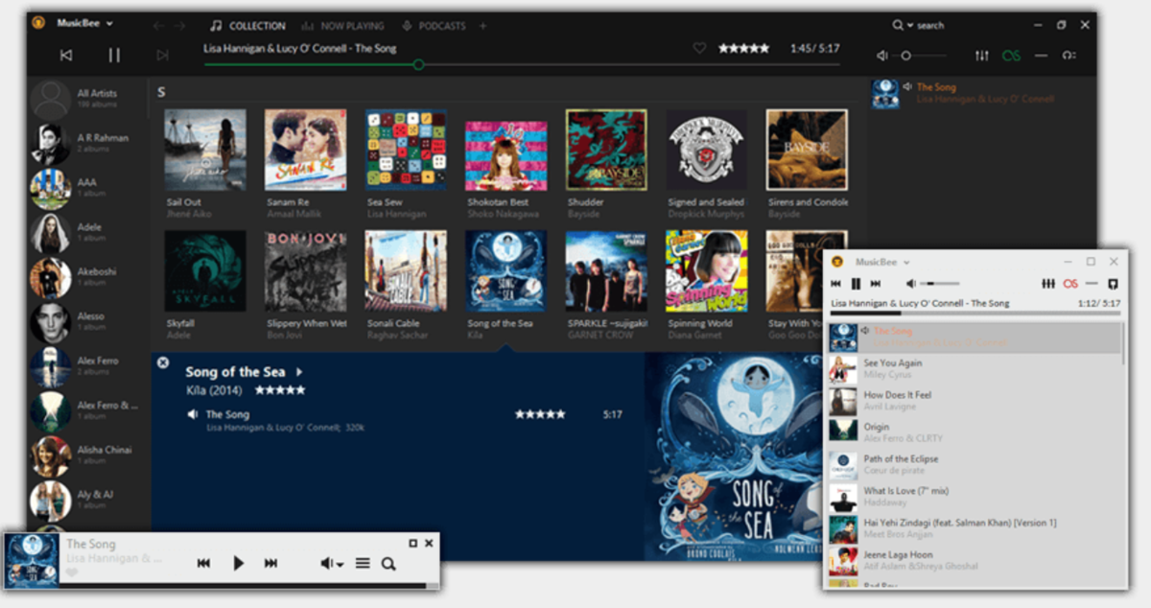This screenshot has width=1151, height=608.
Task: Open the Sea Sew album cover
Action: click(x=406, y=149)
